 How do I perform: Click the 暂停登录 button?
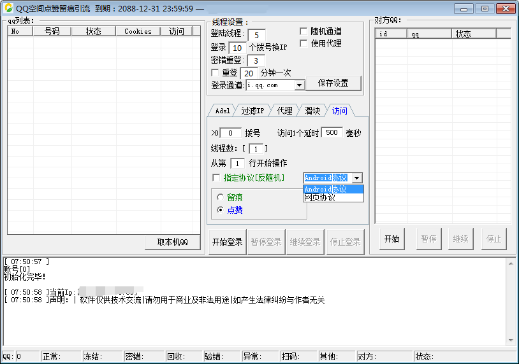tap(266, 242)
